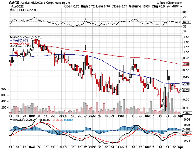
Task: Click the Dec label on the price chart axis
Action: pyautogui.click(x=61, y=116)
